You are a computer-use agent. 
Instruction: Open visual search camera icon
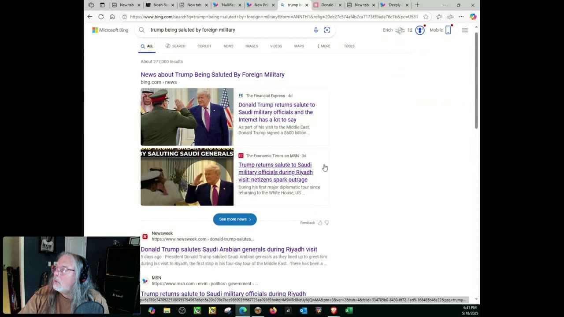[327, 30]
